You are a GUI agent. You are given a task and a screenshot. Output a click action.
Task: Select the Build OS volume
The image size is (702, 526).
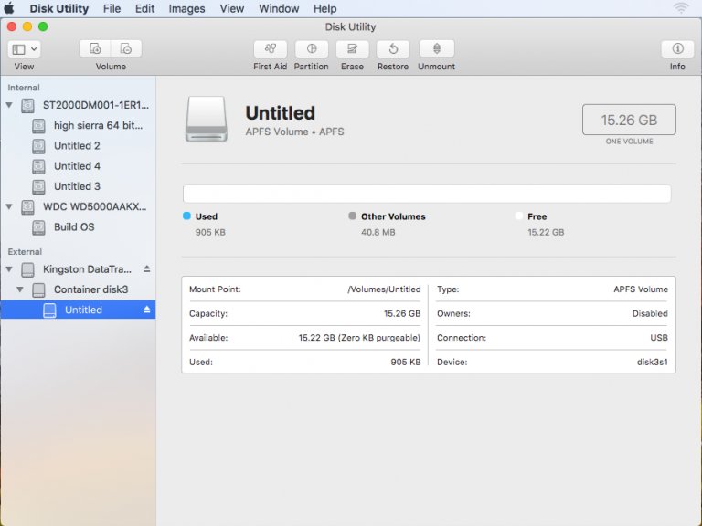coord(78,226)
